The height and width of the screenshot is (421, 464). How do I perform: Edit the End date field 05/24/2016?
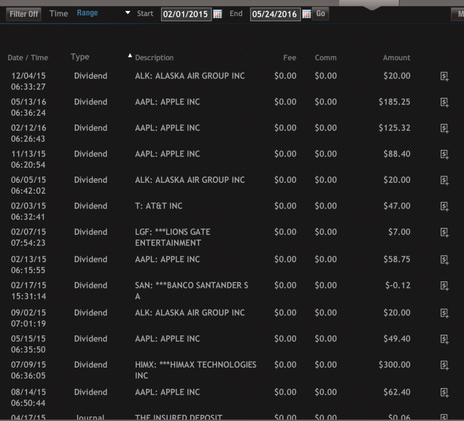point(275,14)
